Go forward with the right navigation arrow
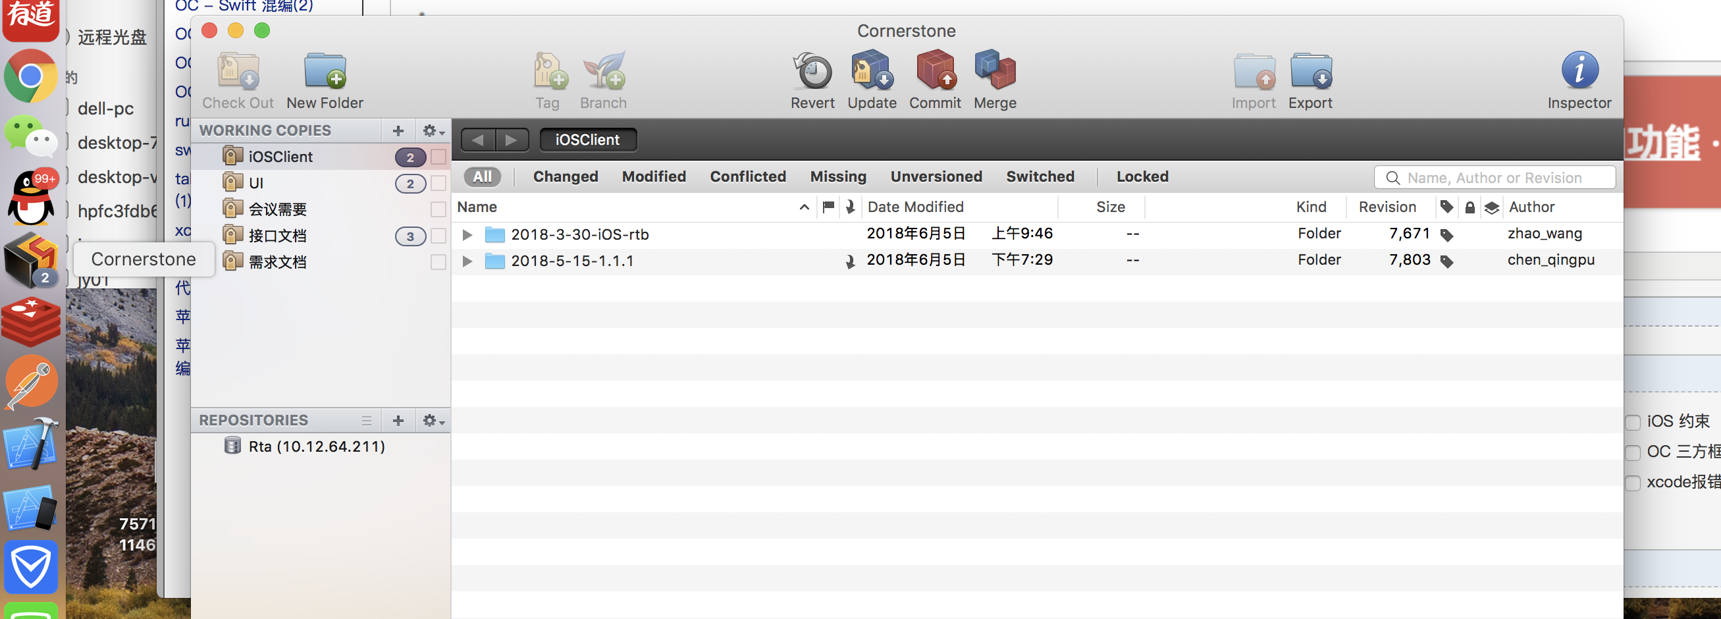 tap(512, 140)
